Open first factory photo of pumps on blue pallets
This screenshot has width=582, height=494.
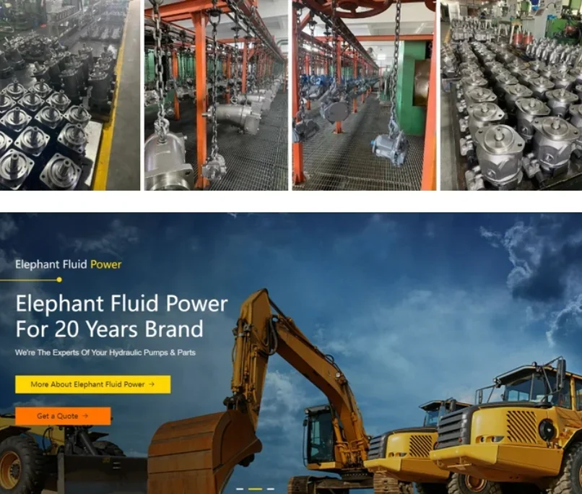pos(70,95)
